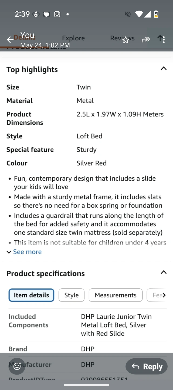173x390 pixels.
Task: Switch to the Explore tab
Action: click(73, 38)
